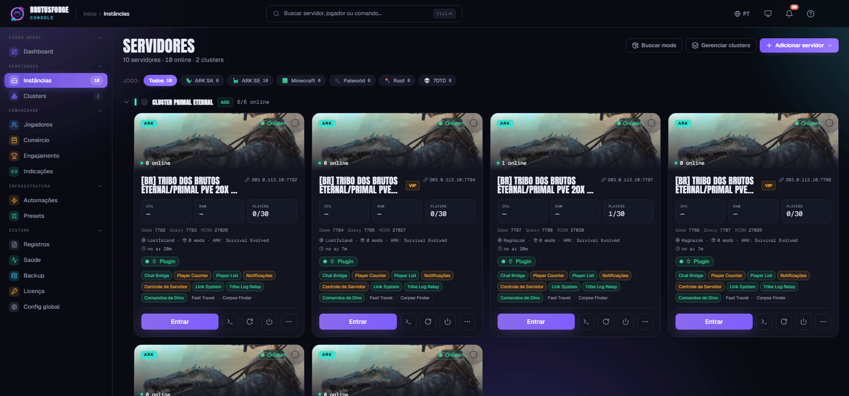Filter servers by ARK SE

[250, 81]
